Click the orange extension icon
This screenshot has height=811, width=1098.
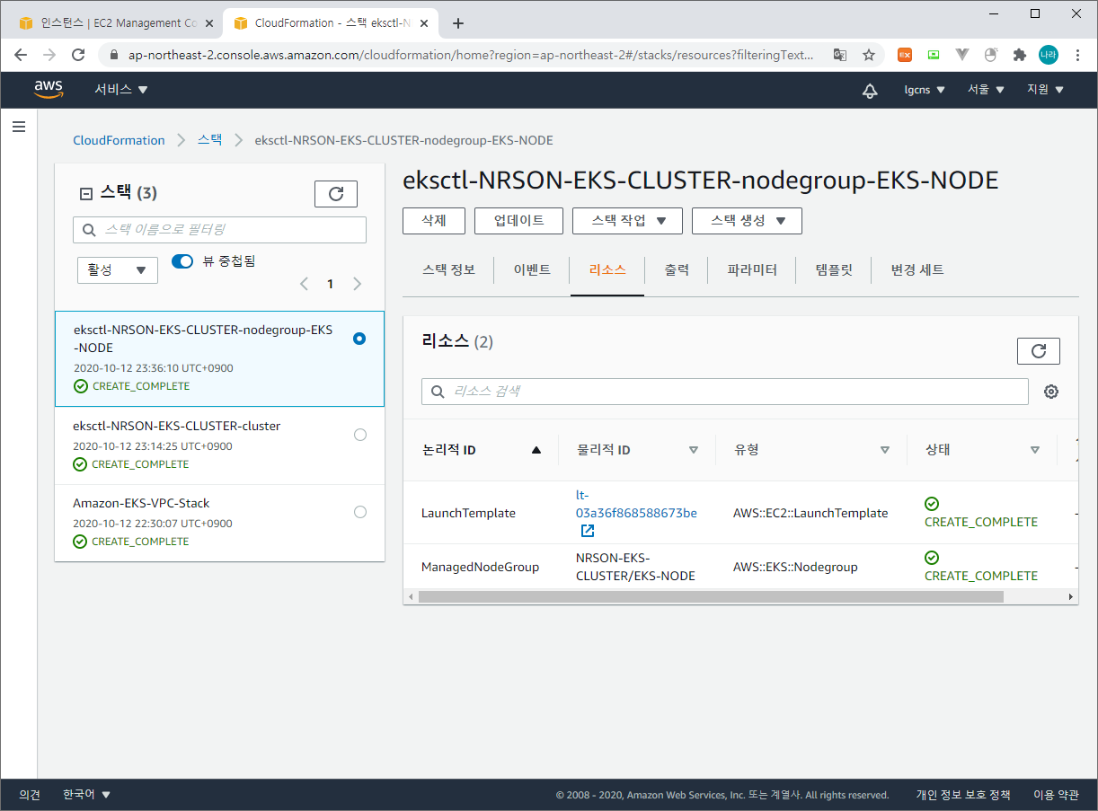click(x=905, y=55)
